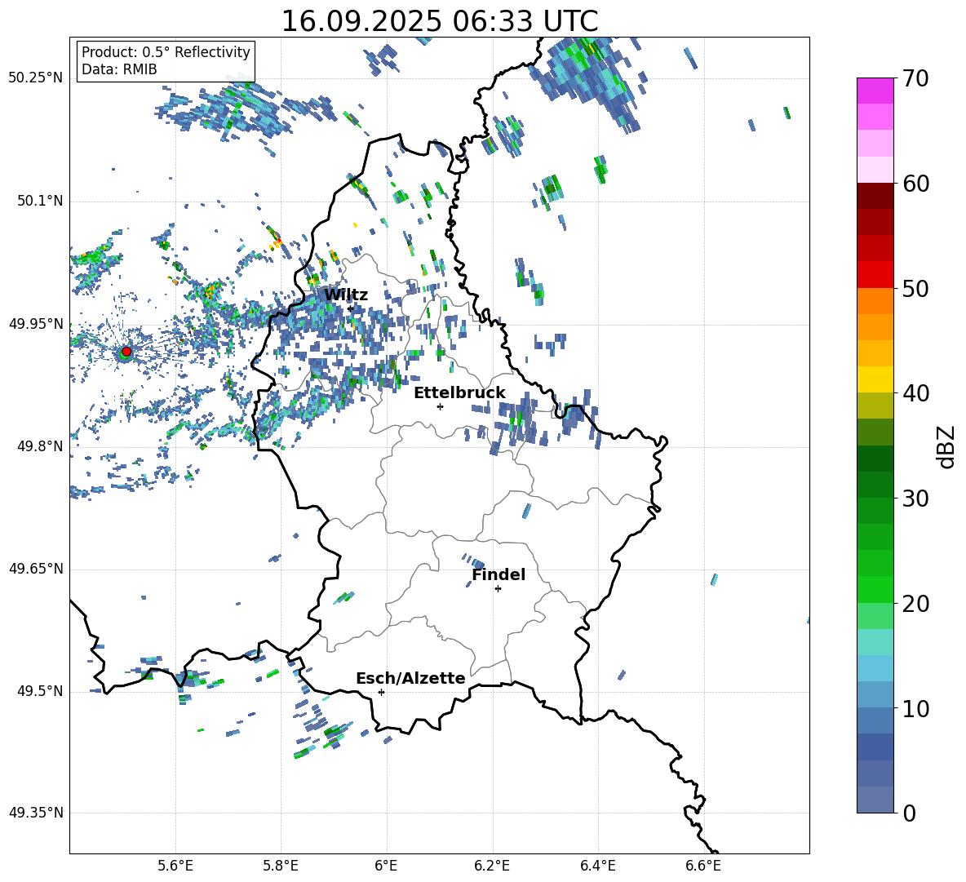
Task: Click the dark blue colorbar segment below 10
Action: pos(875,747)
